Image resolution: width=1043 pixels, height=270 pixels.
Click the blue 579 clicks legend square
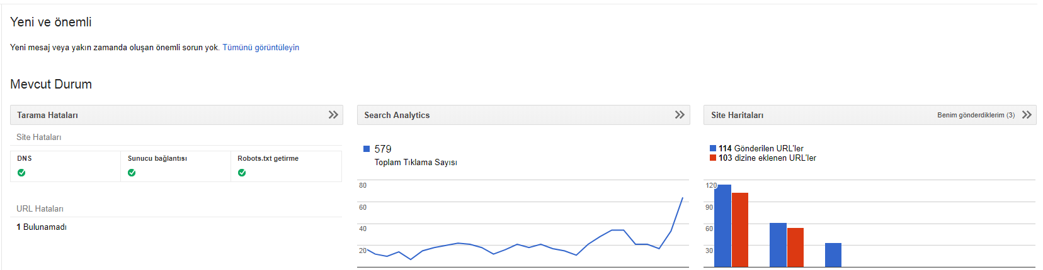point(367,149)
